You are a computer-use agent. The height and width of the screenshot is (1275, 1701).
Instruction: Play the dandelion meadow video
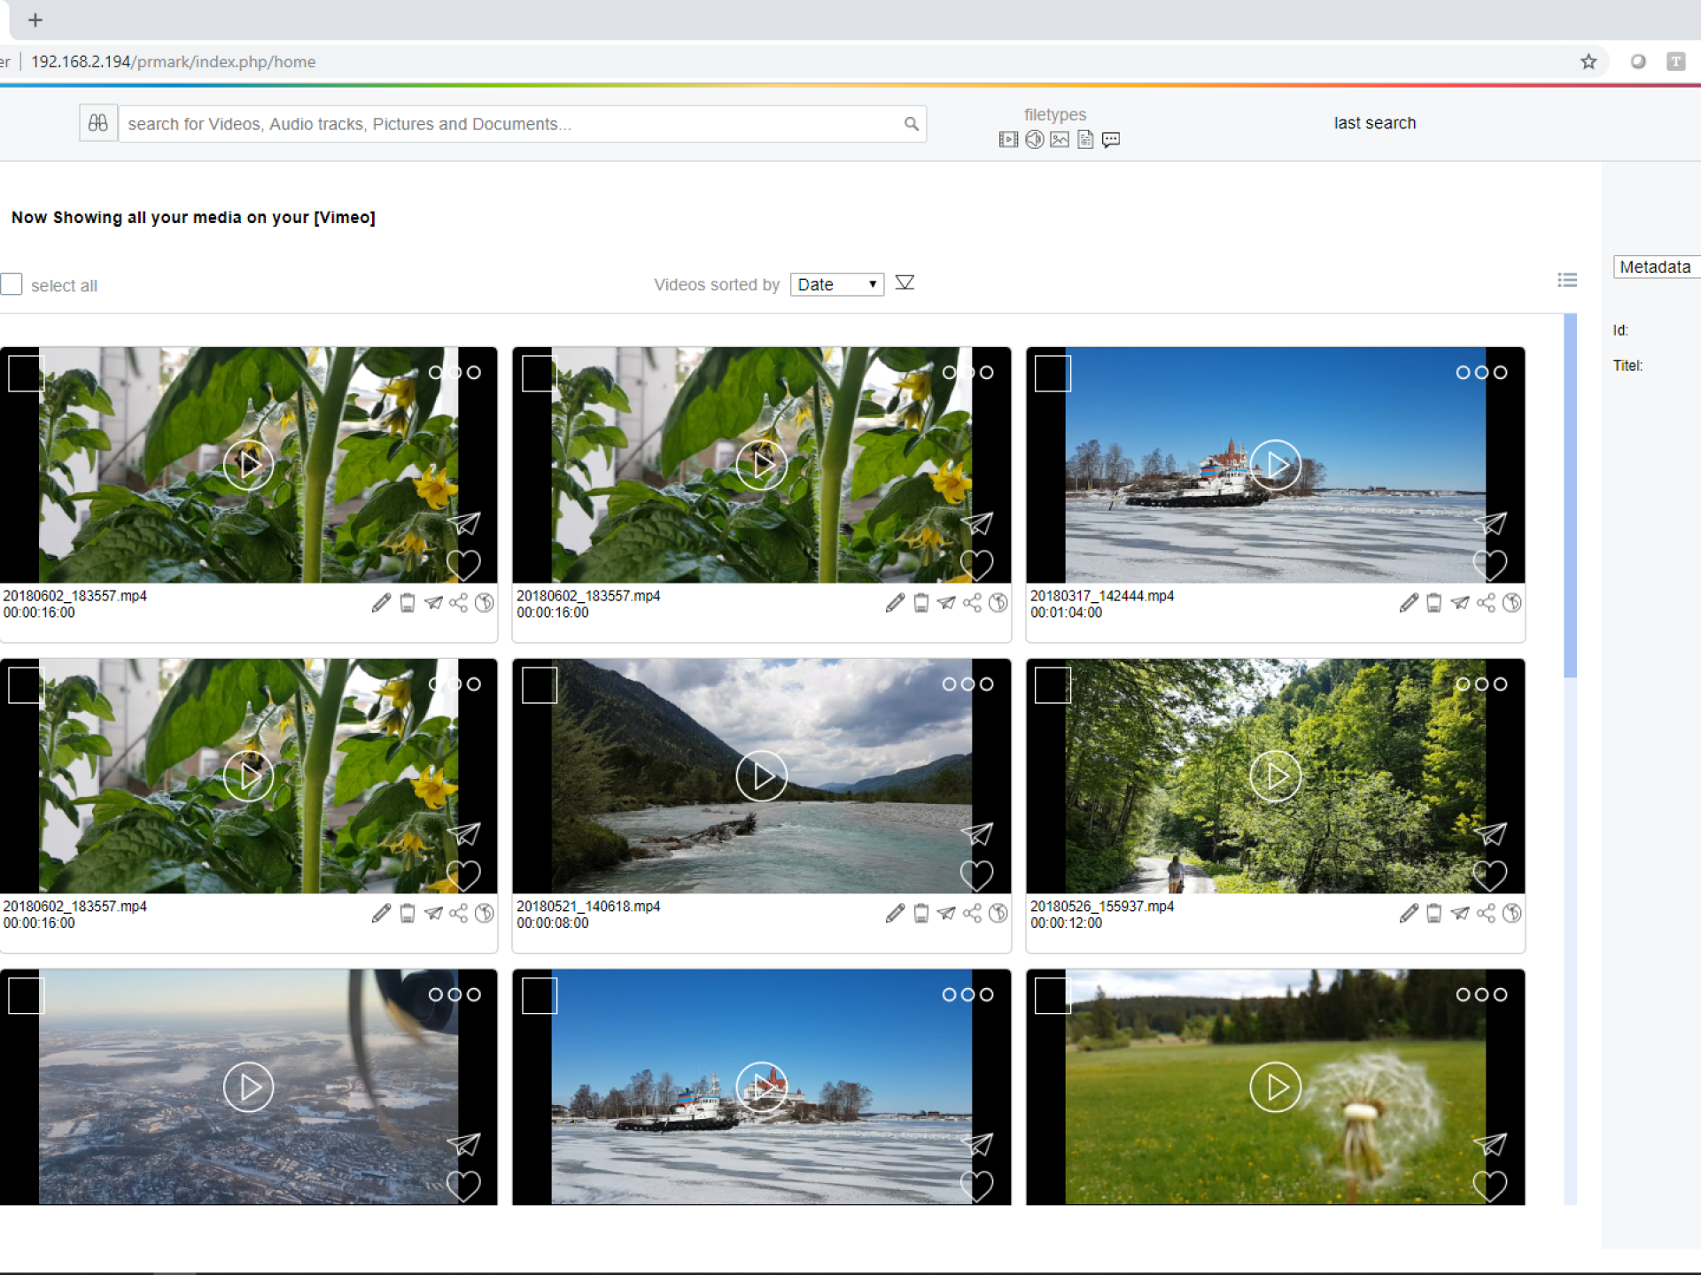(x=1275, y=1087)
